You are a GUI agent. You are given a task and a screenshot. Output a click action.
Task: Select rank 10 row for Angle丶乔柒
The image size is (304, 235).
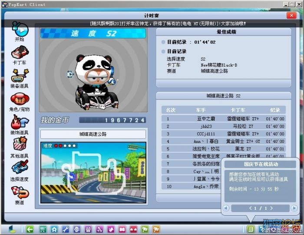point(192,187)
